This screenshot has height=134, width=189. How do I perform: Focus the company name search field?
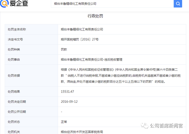[112, 4]
